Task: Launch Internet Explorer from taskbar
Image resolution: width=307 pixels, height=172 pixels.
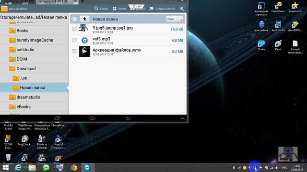Action: point(18,168)
